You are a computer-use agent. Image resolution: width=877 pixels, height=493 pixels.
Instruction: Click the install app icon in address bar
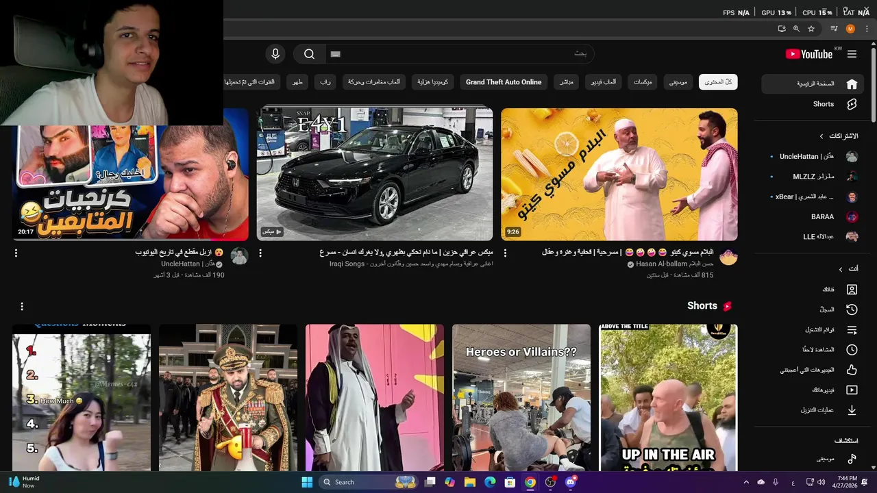point(782,29)
